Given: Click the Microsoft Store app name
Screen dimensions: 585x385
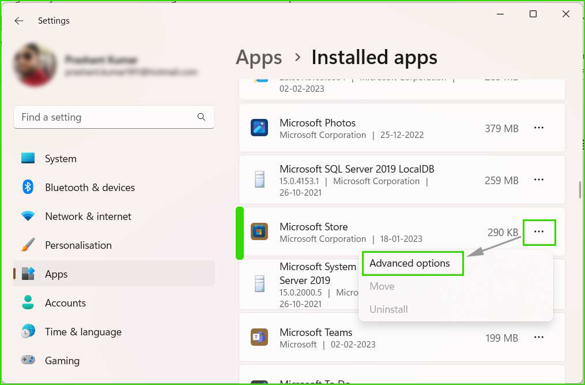Looking at the screenshot, I should click(x=314, y=227).
